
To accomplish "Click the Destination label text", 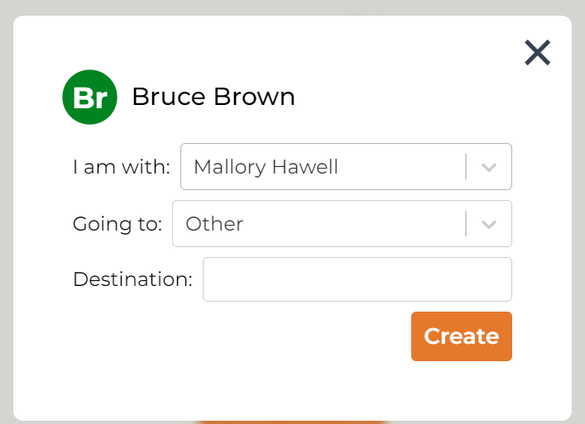I will [132, 279].
